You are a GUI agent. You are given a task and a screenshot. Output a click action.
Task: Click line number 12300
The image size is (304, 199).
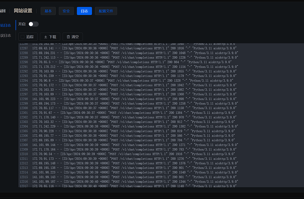click(x=24, y=108)
